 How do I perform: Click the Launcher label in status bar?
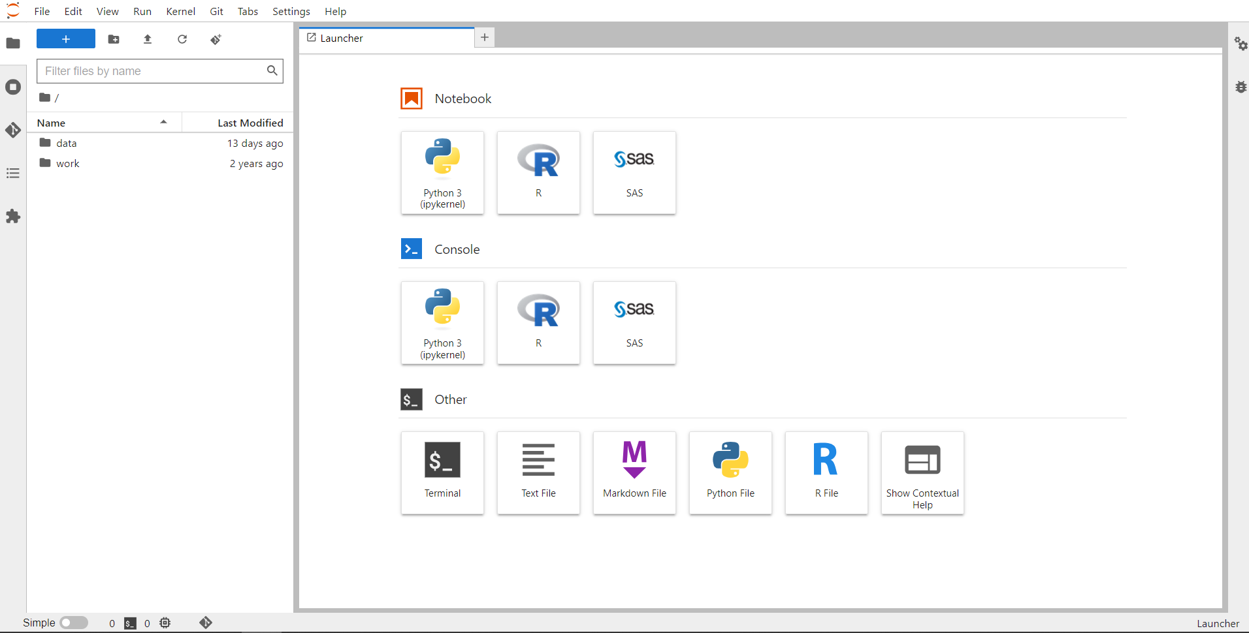click(x=1218, y=623)
